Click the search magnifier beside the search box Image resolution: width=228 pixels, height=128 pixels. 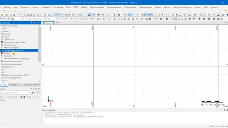pos(25,11)
